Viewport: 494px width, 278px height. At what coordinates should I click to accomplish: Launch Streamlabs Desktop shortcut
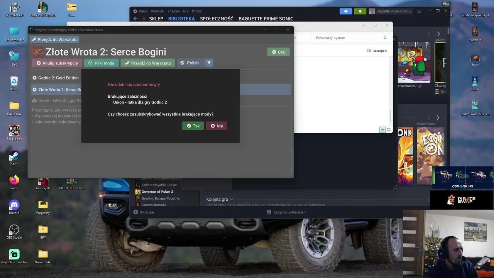click(x=14, y=256)
